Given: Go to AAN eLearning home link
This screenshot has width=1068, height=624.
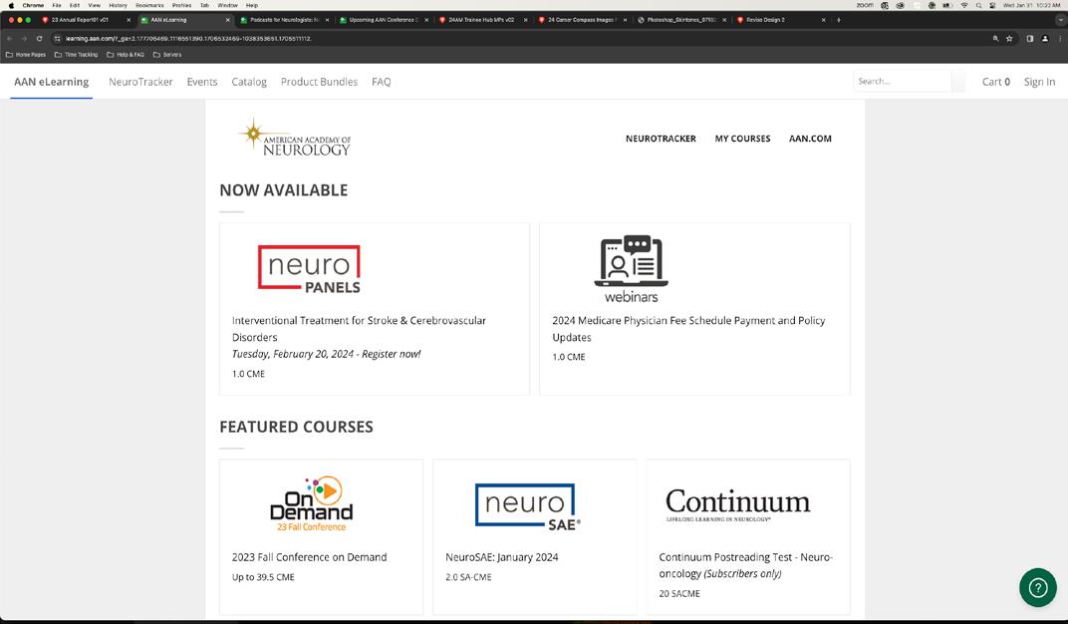Looking at the screenshot, I should [x=51, y=82].
